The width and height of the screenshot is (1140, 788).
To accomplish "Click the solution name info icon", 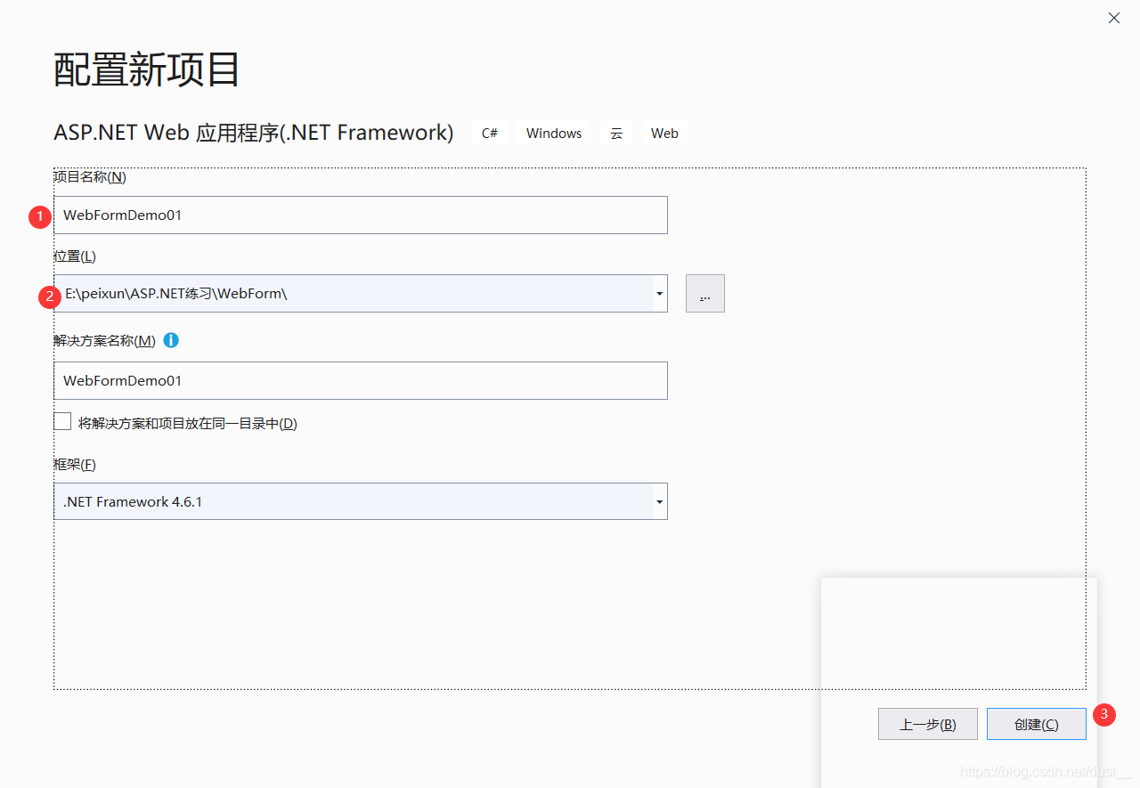I will 171,340.
